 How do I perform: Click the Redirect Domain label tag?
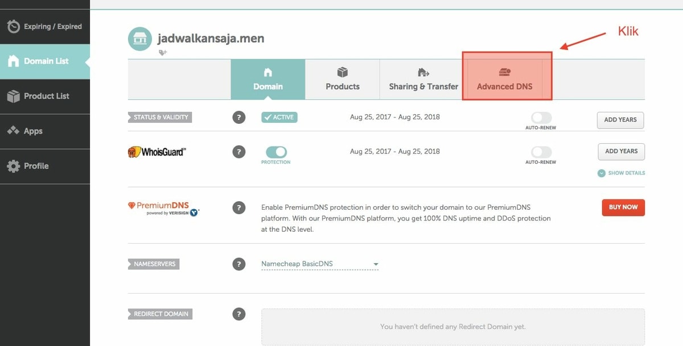(161, 314)
